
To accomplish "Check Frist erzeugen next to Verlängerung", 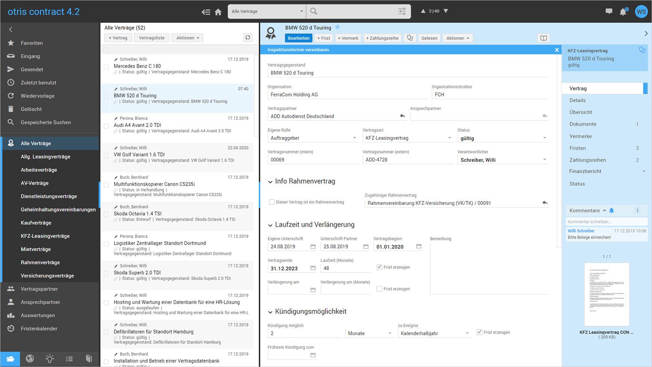I will 379,289.
